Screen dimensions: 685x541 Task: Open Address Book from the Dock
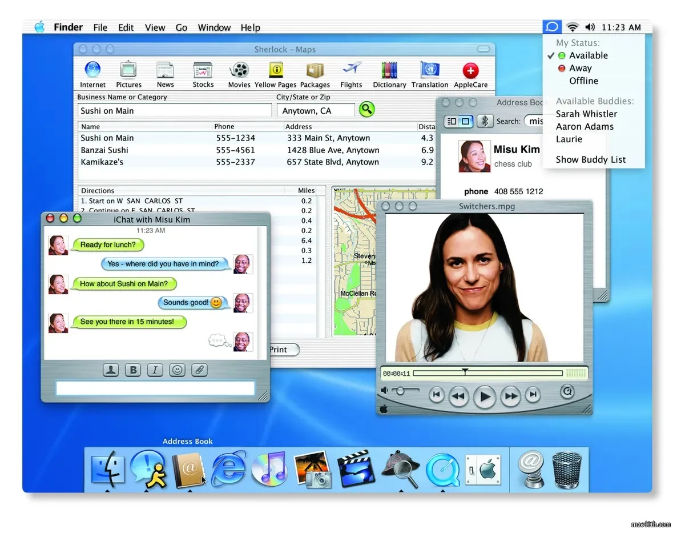point(187,470)
